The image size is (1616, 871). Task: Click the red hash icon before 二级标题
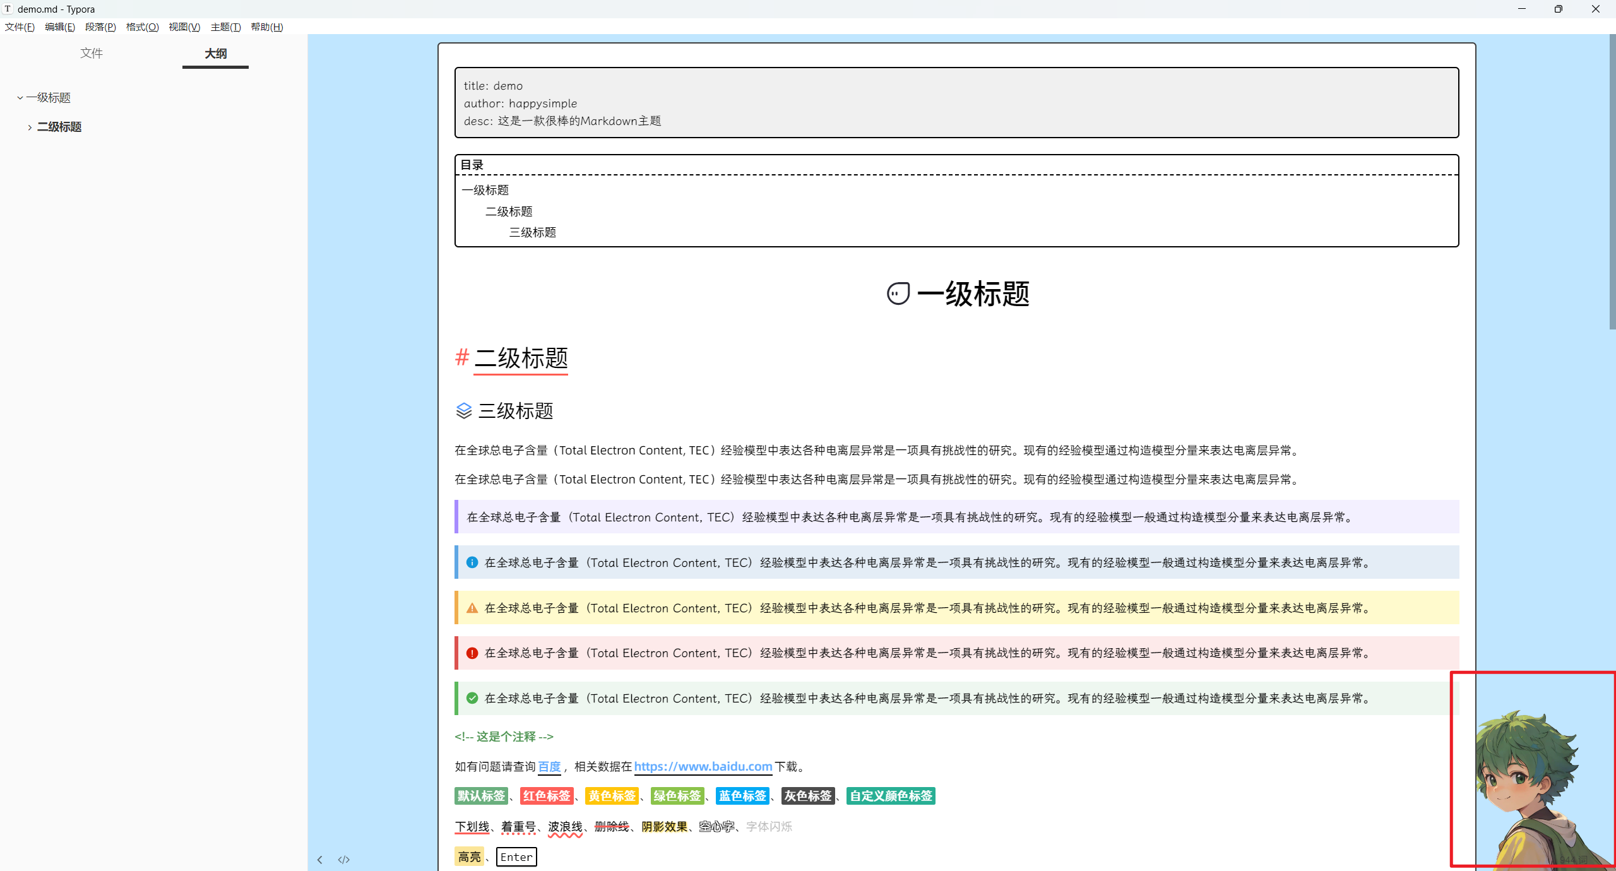(x=462, y=357)
